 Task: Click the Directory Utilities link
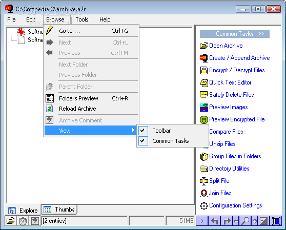(229, 169)
